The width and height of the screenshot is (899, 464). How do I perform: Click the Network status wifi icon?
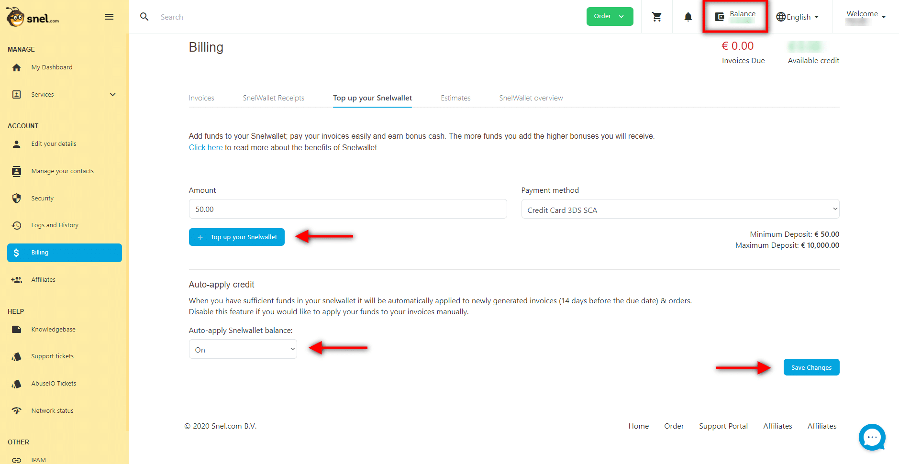17,410
